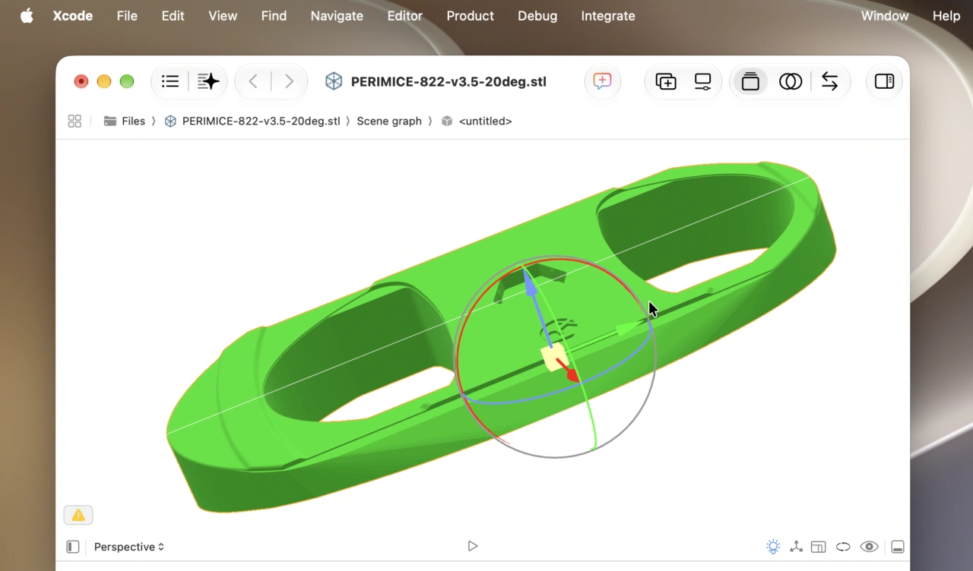Click the play button below the viewport
Screen dimensions: 973x571
click(x=473, y=546)
